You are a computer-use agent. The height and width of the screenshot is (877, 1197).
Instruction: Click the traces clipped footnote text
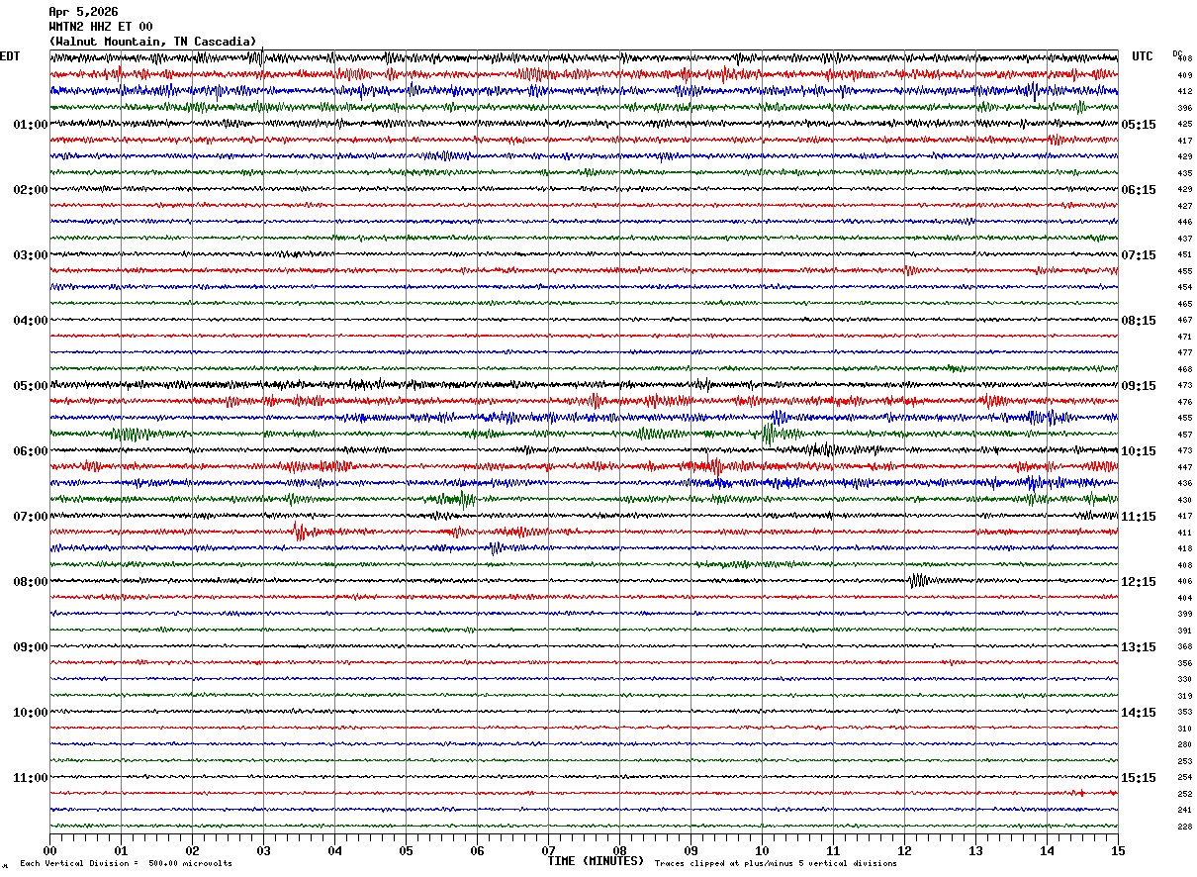point(776,864)
